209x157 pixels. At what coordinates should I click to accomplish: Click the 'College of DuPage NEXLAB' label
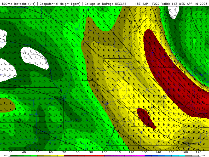105,4
